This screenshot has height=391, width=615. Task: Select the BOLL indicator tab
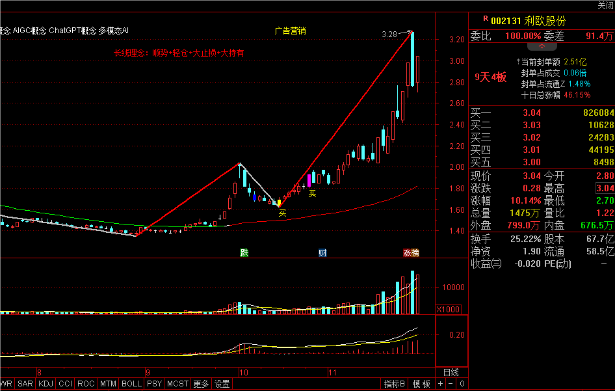pyautogui.click(x=131, y=384)
